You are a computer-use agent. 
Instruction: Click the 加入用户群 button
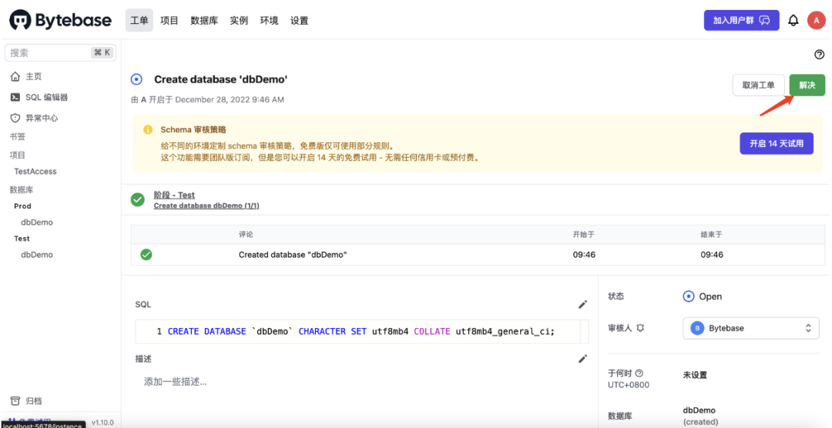tap(741, 21)
